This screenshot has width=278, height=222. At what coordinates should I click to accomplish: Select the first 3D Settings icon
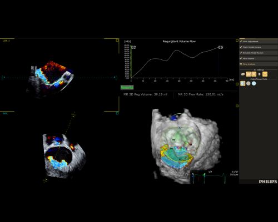tap(243, 74)
